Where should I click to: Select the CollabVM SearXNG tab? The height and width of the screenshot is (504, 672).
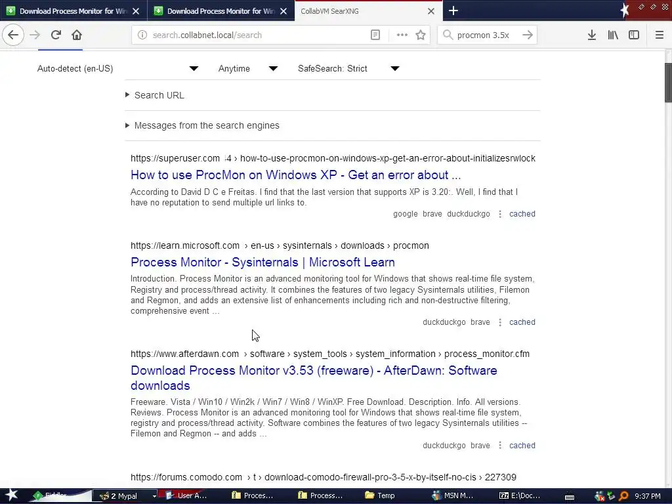click(x=368, y=10)
